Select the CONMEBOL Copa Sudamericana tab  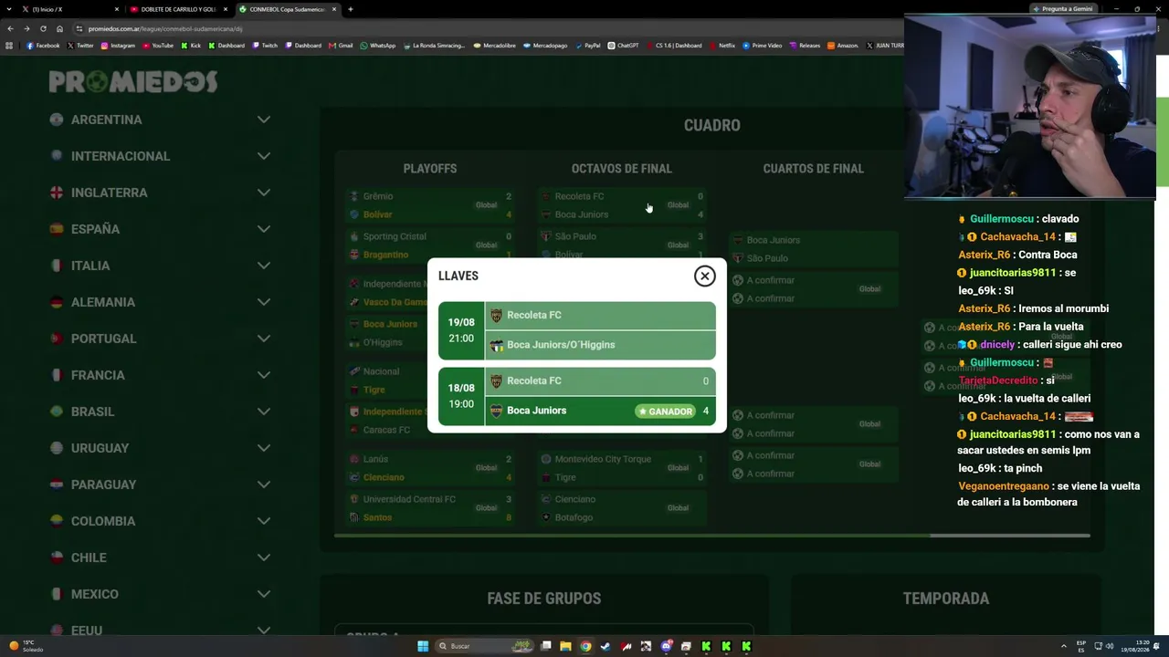click(287, 9)
